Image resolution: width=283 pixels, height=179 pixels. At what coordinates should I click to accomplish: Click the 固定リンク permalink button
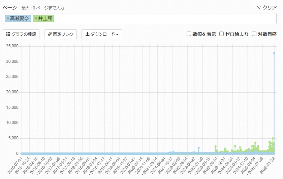tap(61, 34)
